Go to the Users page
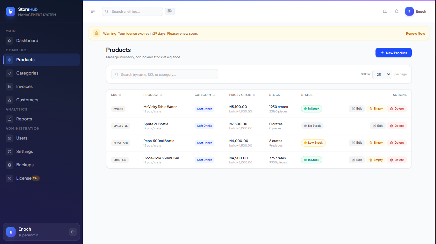The width and height of the screenshot is (436, 244). [41, 138]
